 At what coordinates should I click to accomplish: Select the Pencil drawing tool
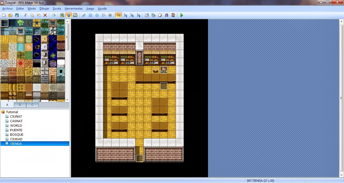84,15
